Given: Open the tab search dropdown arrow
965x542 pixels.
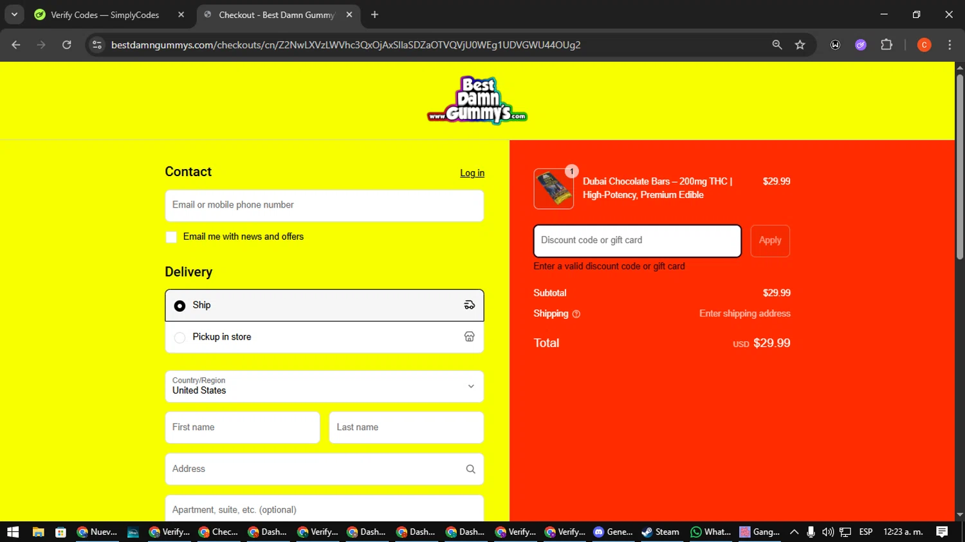Looking at the screenshot, I should point(14,15).
